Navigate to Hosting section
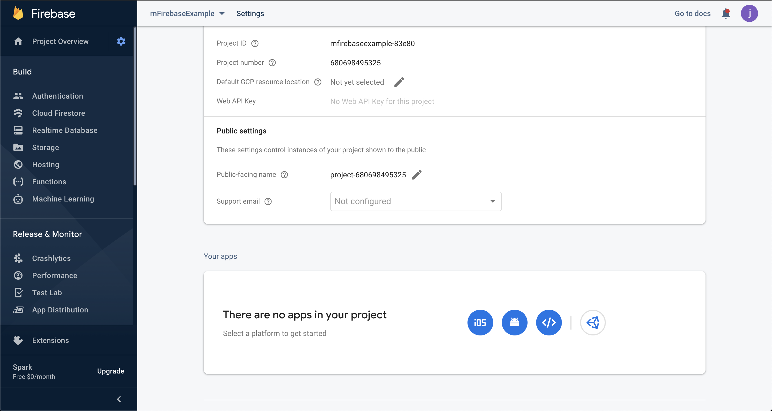The width and height of the screenshot is (772, 411). coord(46,165)
